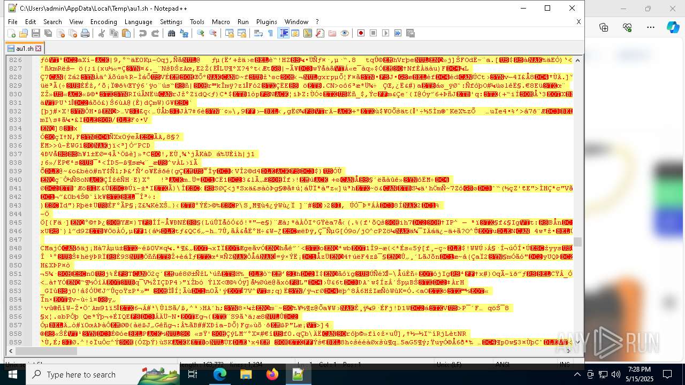The width and height of the screenshot is (685, 385).
Task: Open the Plugins menu
Action: tap(267, 22)
